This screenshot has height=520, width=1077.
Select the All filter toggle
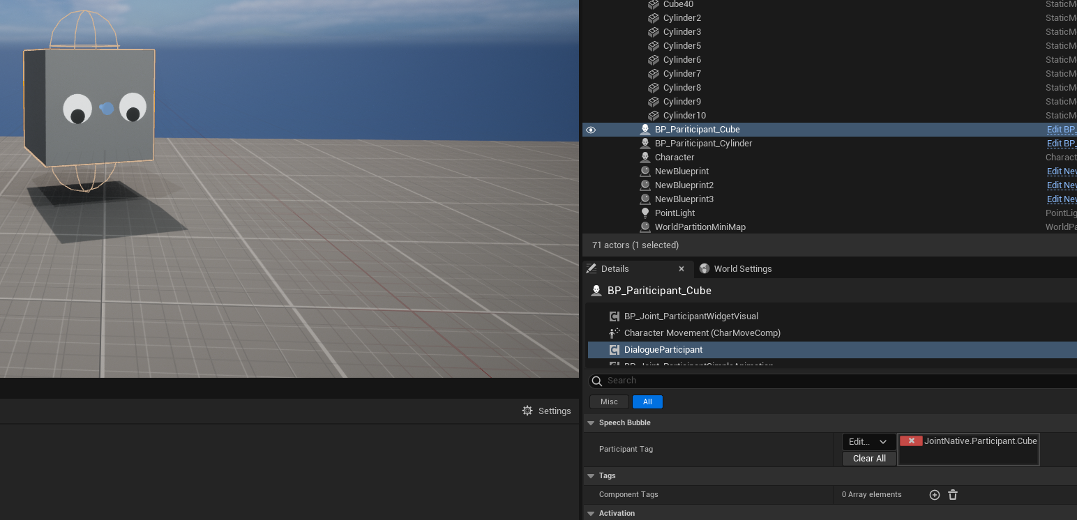647,402
